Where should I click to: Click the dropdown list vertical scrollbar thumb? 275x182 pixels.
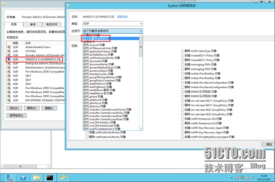[141, 47]
